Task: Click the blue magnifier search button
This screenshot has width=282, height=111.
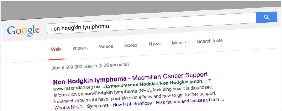Action: coord(267,17)
